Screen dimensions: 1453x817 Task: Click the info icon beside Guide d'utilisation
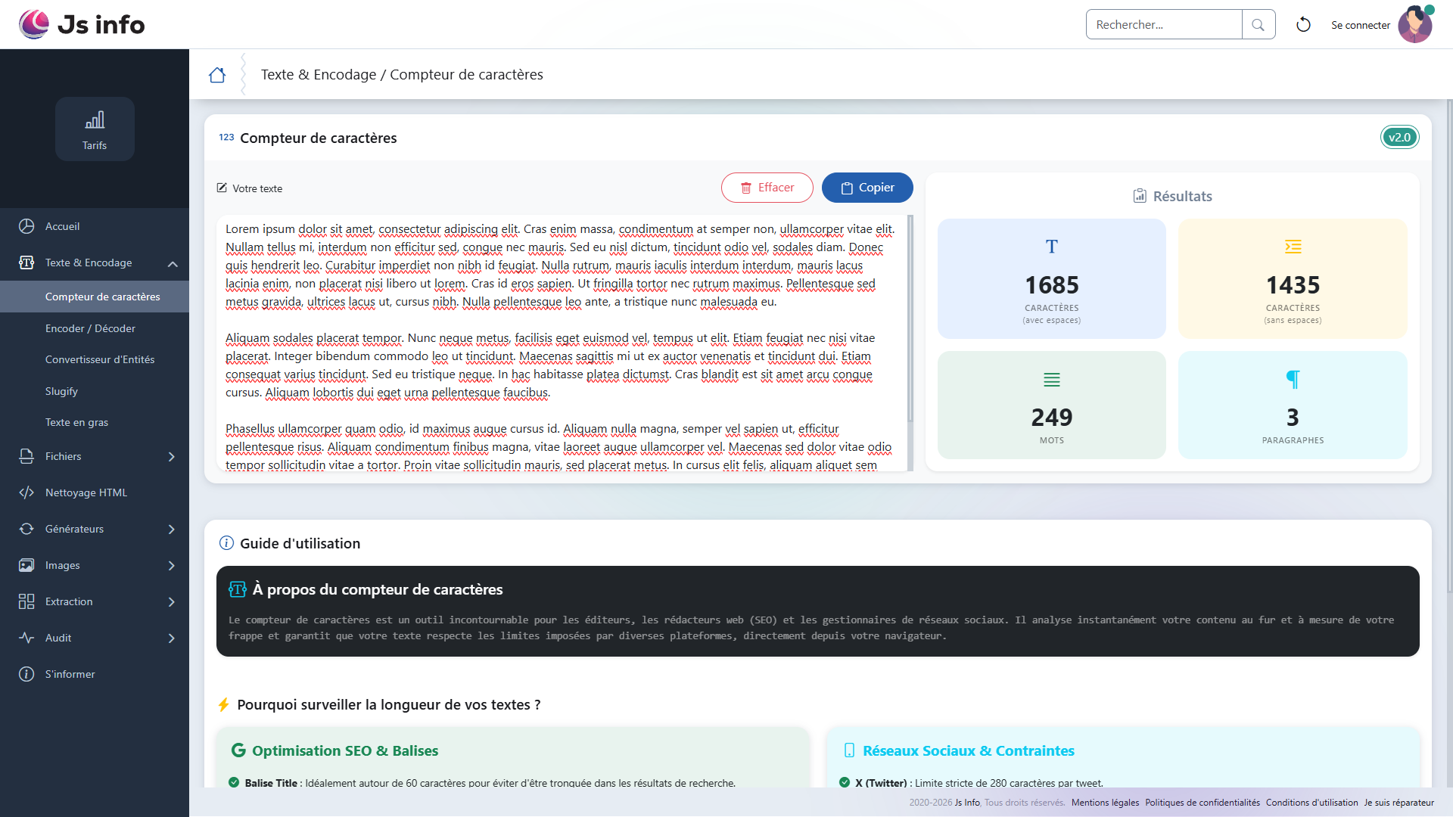(x=226, y=543)
